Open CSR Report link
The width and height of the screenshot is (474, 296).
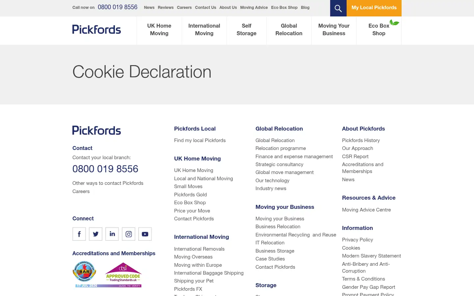click(355, 157)
